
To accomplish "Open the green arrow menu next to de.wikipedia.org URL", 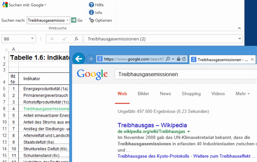I will (x=189, y=131).
